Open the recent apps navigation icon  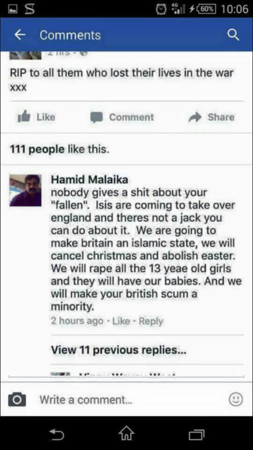(x=197, y=434)
